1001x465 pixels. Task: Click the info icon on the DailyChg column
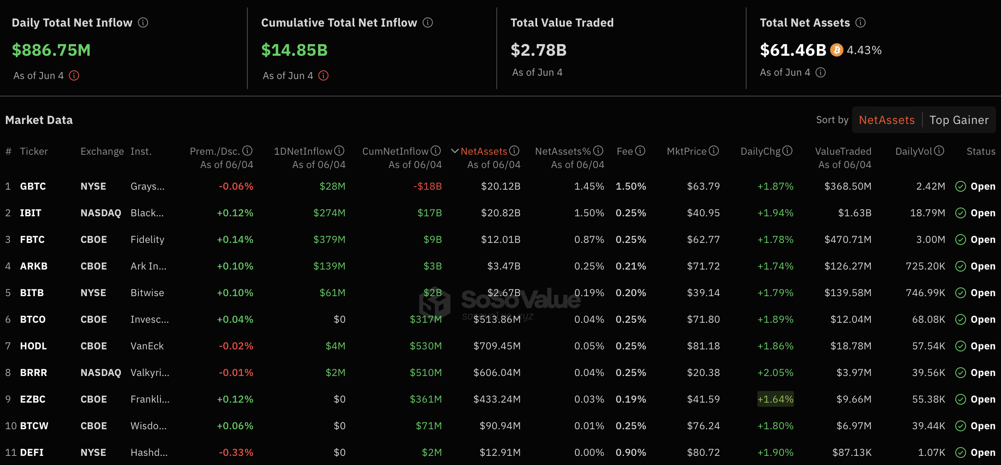(x=788, y=151)
